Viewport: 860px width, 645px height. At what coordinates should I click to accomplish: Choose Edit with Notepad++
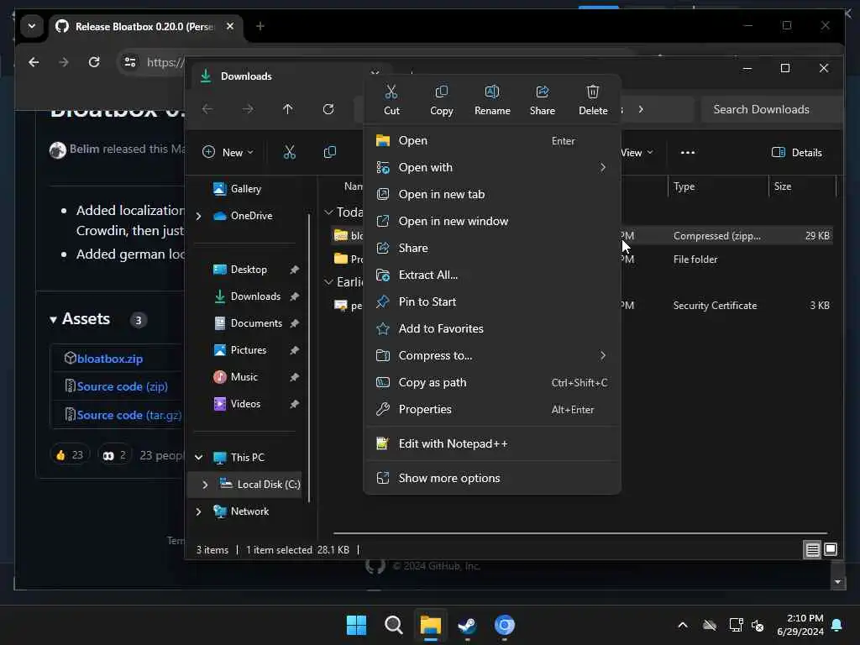click(492, 443)
